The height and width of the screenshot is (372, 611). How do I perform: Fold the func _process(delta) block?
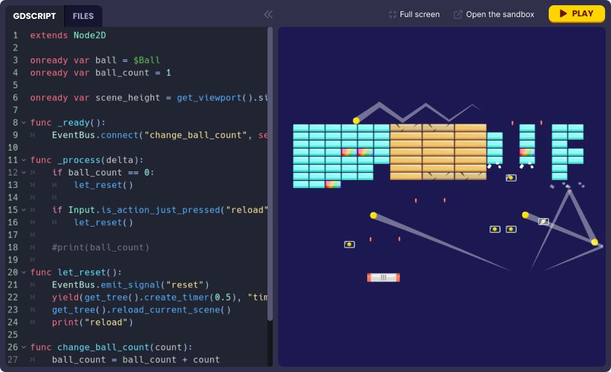click(x=24, y=160)
